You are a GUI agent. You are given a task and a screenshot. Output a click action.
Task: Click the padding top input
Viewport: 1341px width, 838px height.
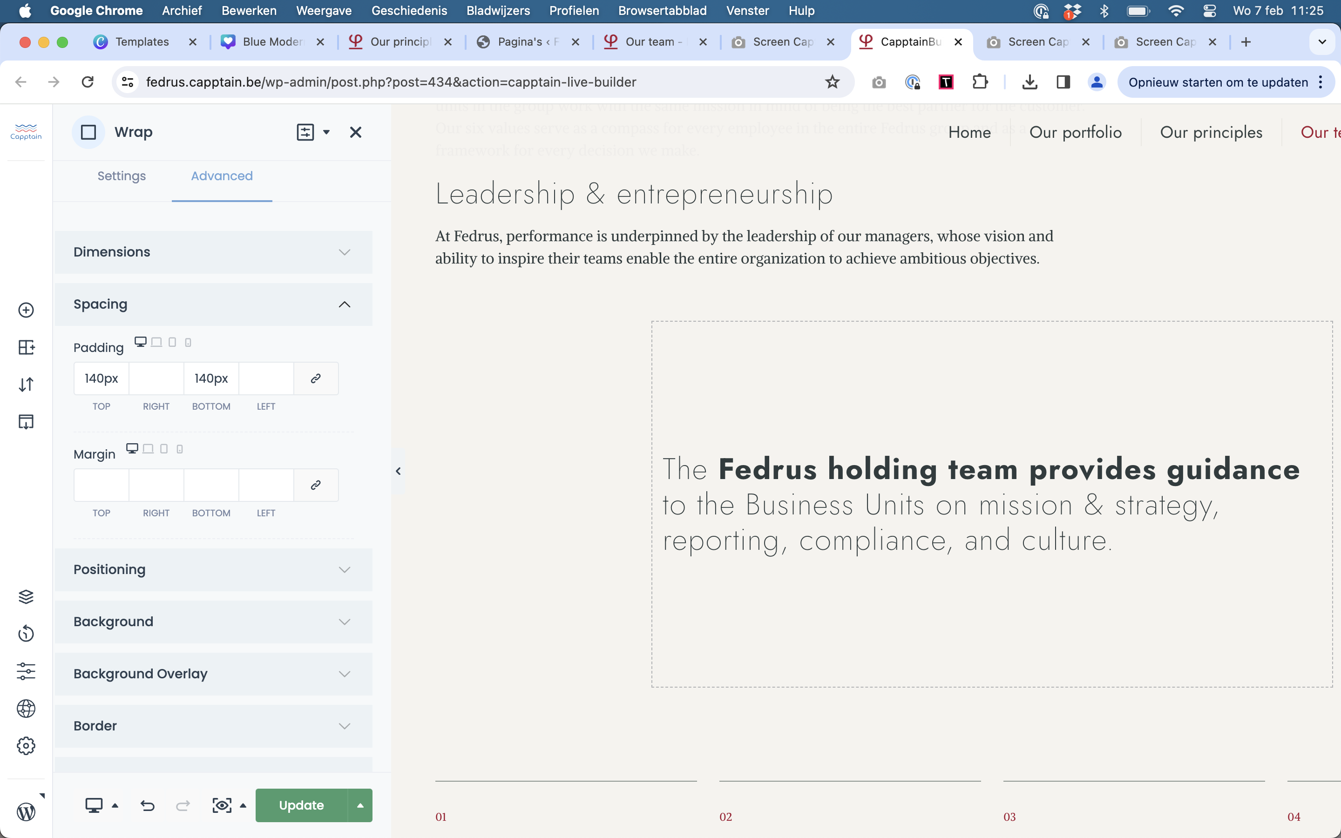[102, 378]
